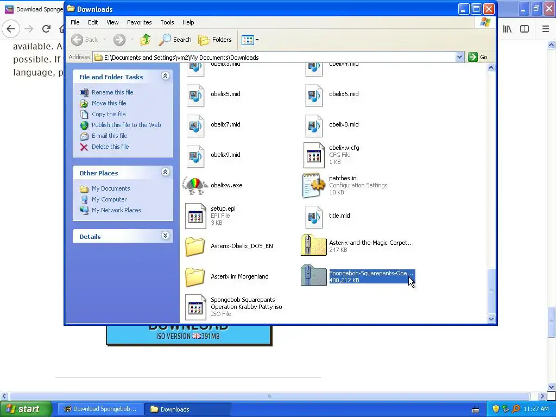556x417 pixels.
Task: Click the Go button
Action: coord(478,57)
